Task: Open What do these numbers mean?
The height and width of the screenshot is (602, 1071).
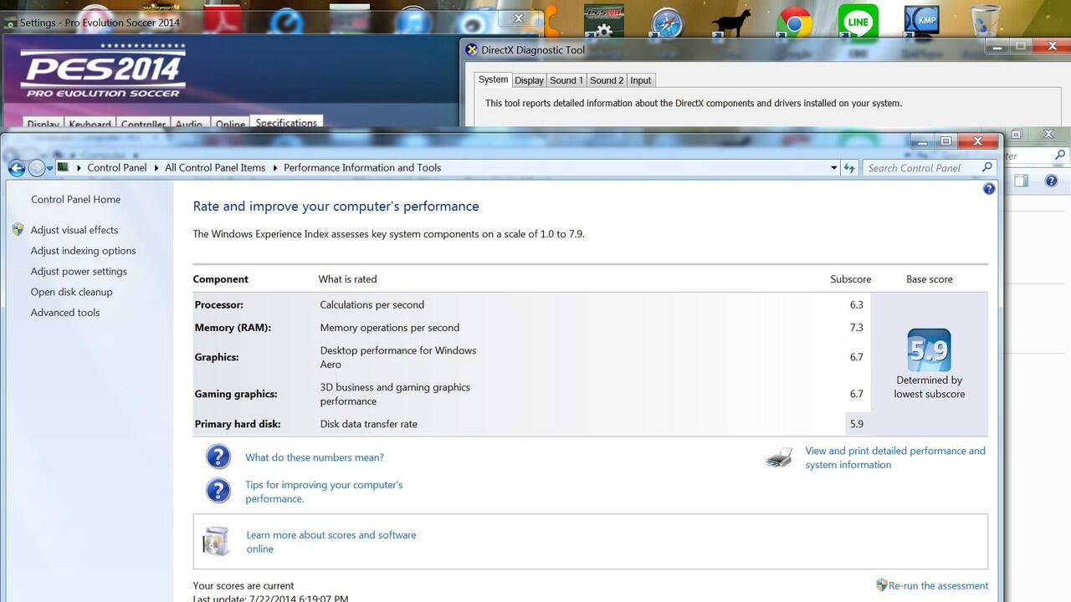Action: [315, 457]
